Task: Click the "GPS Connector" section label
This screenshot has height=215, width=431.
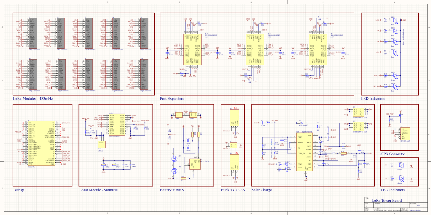Action: point(393,154)
